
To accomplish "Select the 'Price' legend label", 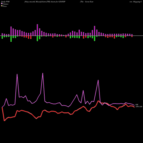I will (5, 6).
